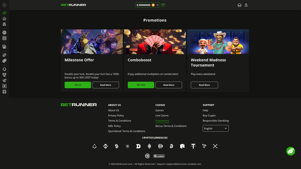This screenshot has height=169, width=301.
Task: Open the AML Policy link
Action: pos(114,126)
